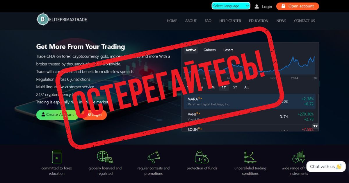Click the unparalleled trading conditions chart icon
Viewport: 349px width, 183px height.
250,157
